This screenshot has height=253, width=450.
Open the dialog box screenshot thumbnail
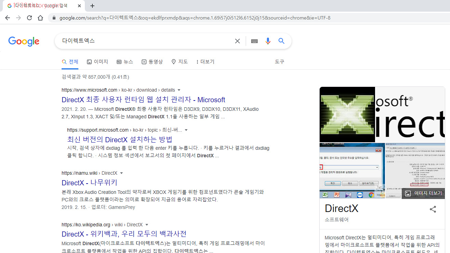(x=352, y=171)
